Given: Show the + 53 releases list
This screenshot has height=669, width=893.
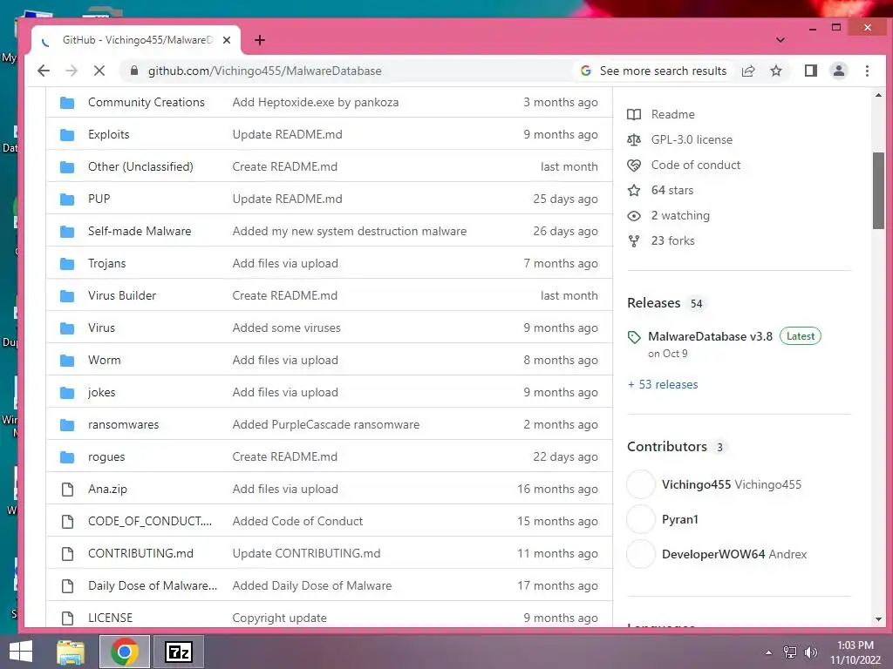Looking at the screenshot, I should pyautogui.click(x=663, y=384).
